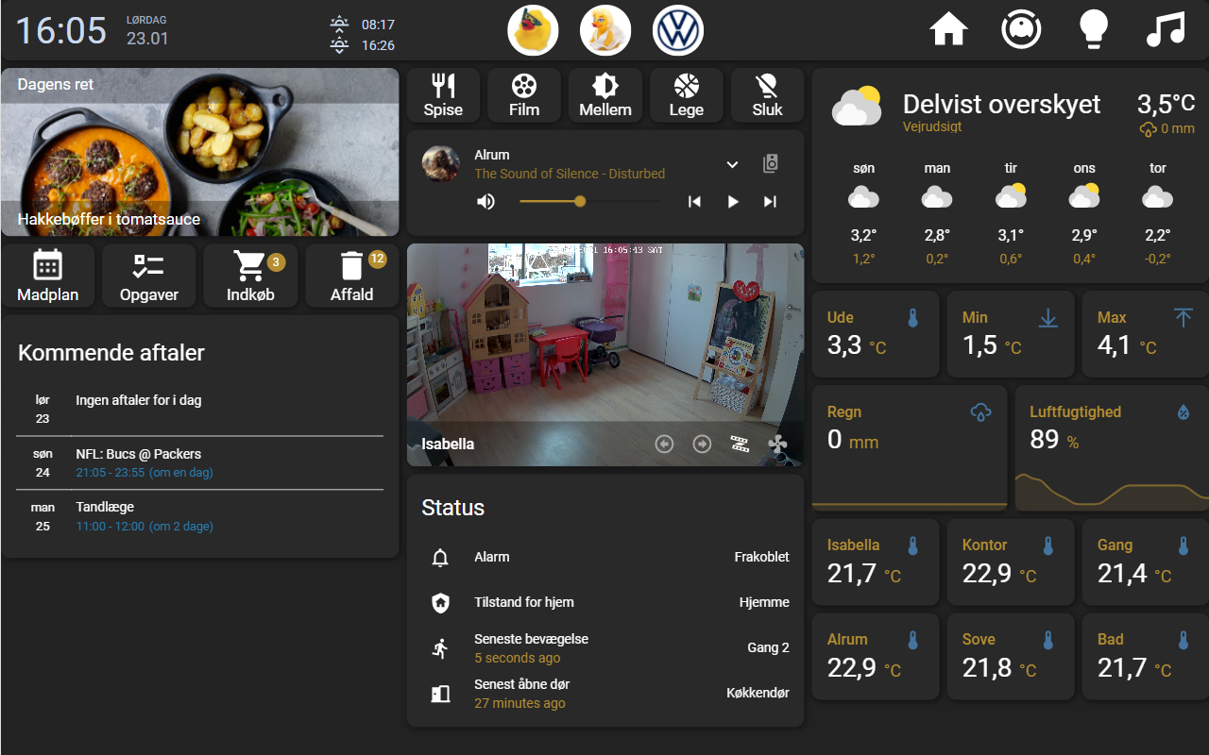Toggle the Lege play scene
Viewport: 1209px width, 755px height.
coord(687,95)
